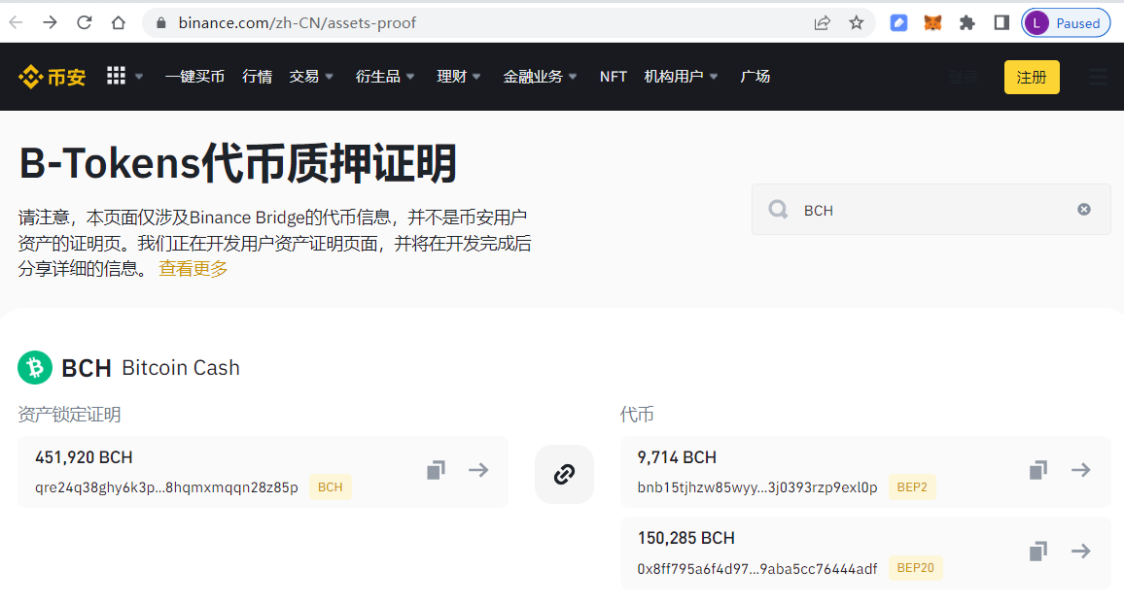This screenshot has height=603, width=1124.
Task: Open the apps grid menu
Action: 116,76
